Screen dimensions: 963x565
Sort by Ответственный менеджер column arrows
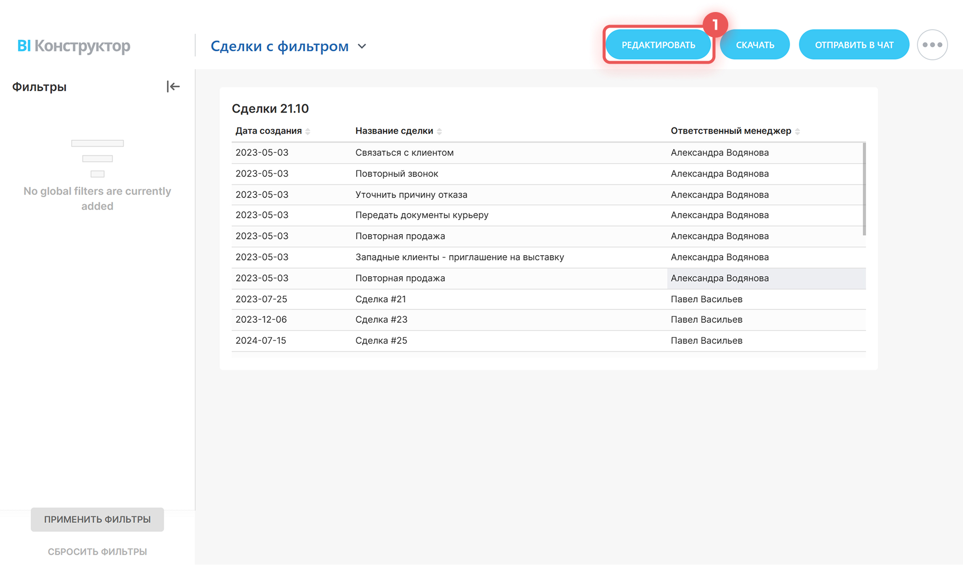coord(797,131)
